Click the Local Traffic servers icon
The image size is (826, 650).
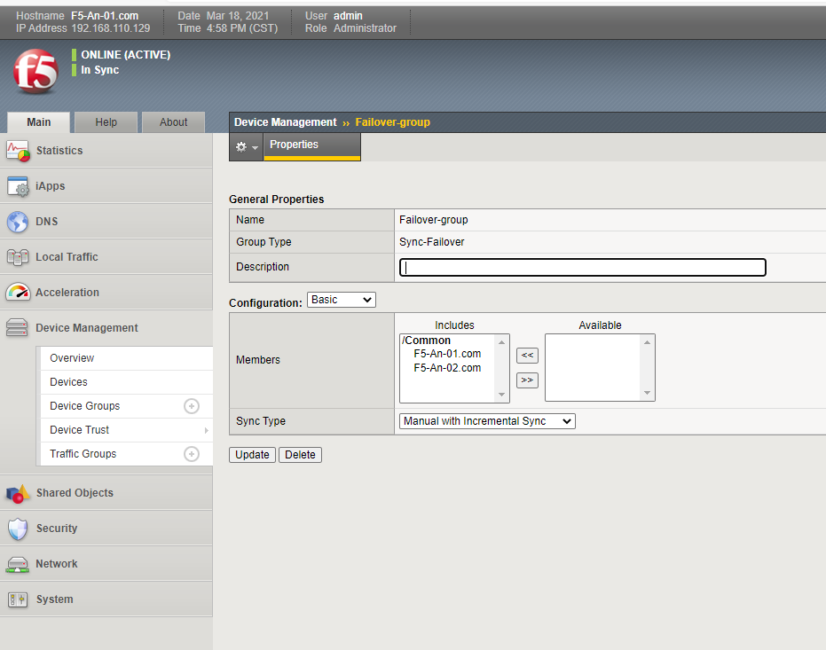click(x=18, y=257)
